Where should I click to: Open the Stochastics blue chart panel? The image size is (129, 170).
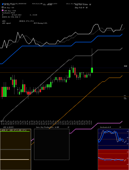pyautogui.click(x=113, y=139)
